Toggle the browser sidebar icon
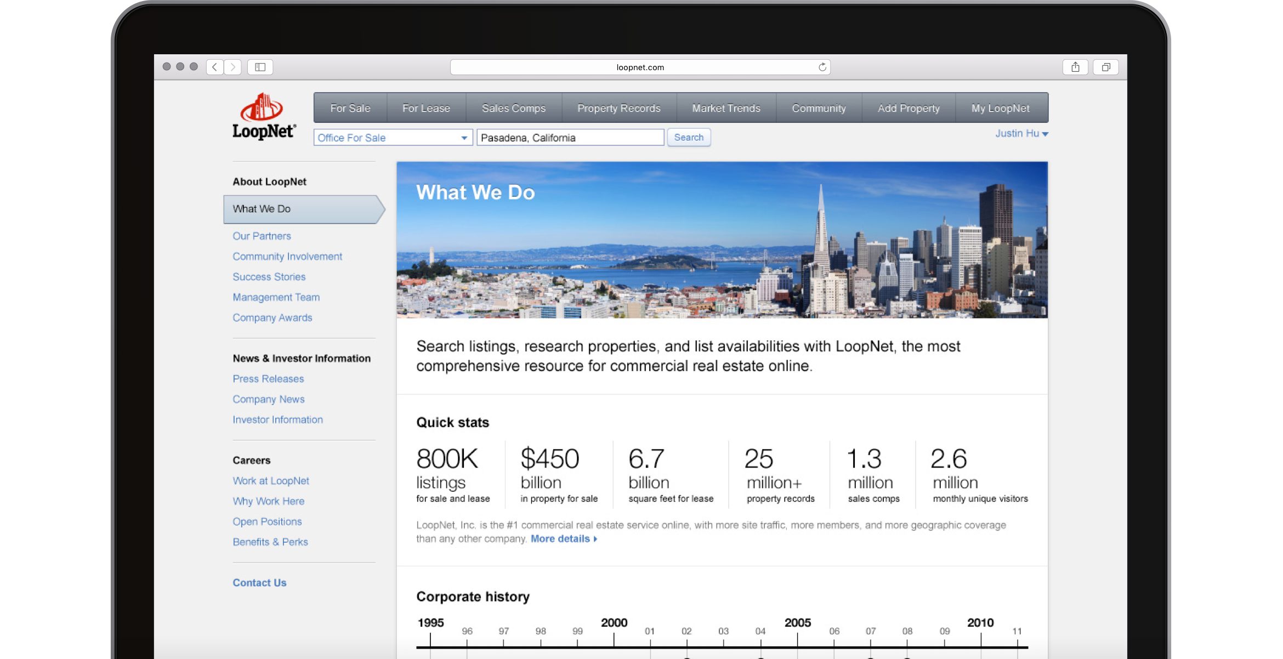Image resolution: width=1283 pixels, height=659 pixels. [260, 67]
